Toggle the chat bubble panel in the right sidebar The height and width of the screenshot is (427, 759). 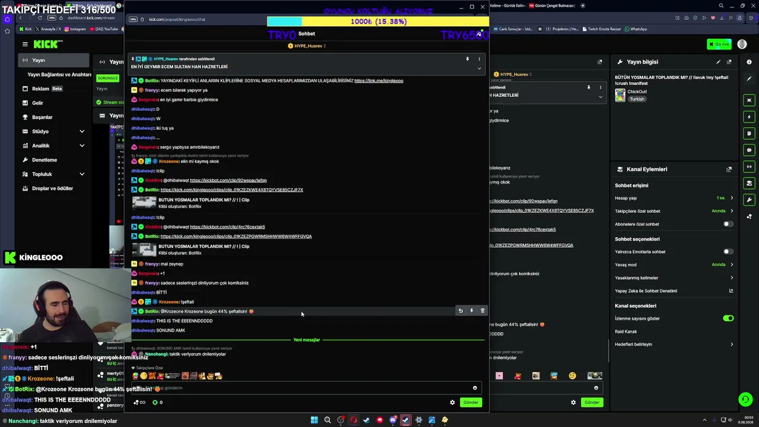[x=750, y=150]
